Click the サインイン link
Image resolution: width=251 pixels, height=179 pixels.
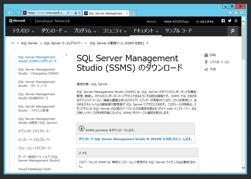pos(152,22)
